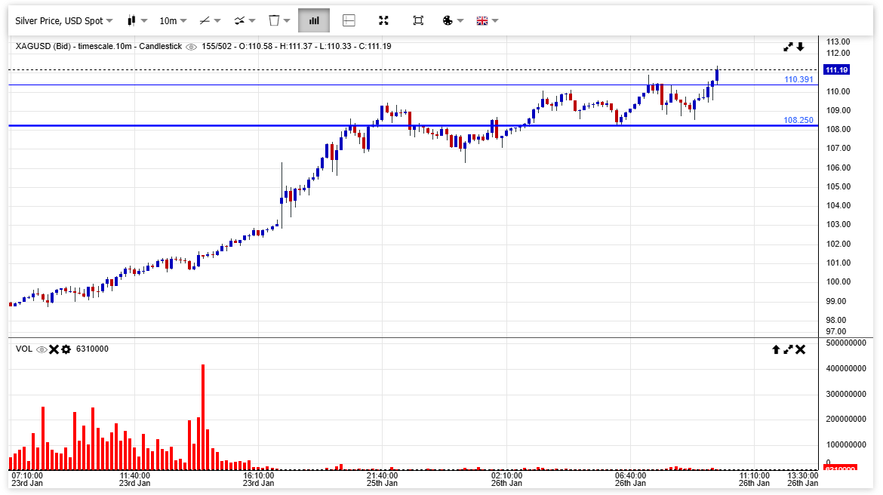This screenshot has width=883, height=495.
Task: Toggle VOL indicator visibility eye icon
Action: tap(42, 349)
